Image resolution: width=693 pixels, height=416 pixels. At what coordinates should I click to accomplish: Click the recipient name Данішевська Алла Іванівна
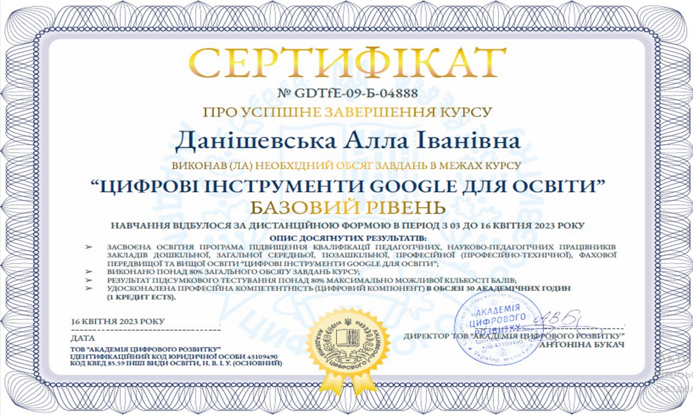pyautogui.click(x=347, y=141)
